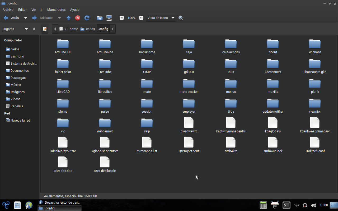The image size is (338, 211).
Task: Toggle the text location entry button
Action: [x=45, y=29]
